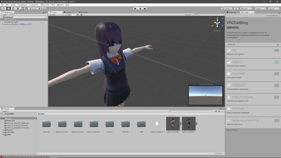Toggle Pivot handle position
The image size is (281, 158).
[x=32, y=9]
